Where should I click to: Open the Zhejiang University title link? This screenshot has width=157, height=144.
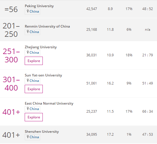(x=41, y=47)
